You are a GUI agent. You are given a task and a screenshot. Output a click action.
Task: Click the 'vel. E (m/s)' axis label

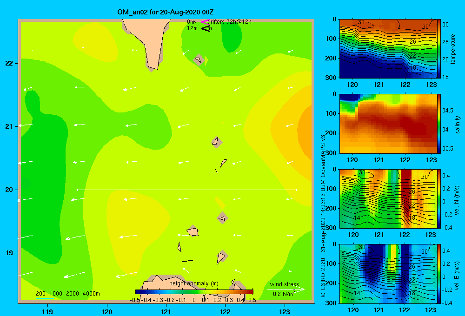[457, 276]
